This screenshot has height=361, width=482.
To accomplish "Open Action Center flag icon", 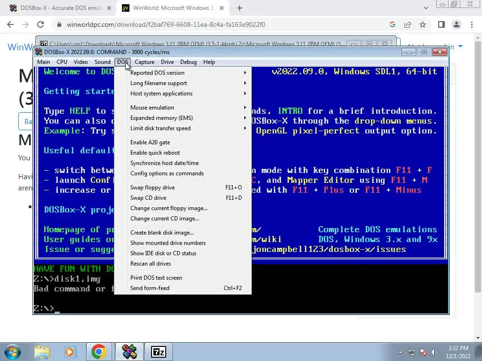I will pos(423,352).
